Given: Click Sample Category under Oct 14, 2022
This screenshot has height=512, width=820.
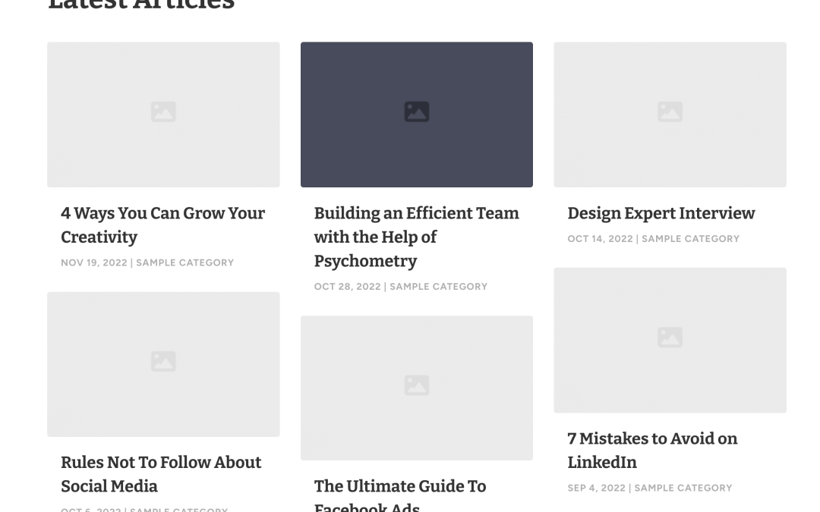Looking at the screenshot, I should pyautogui.click(x=690, y=239).
